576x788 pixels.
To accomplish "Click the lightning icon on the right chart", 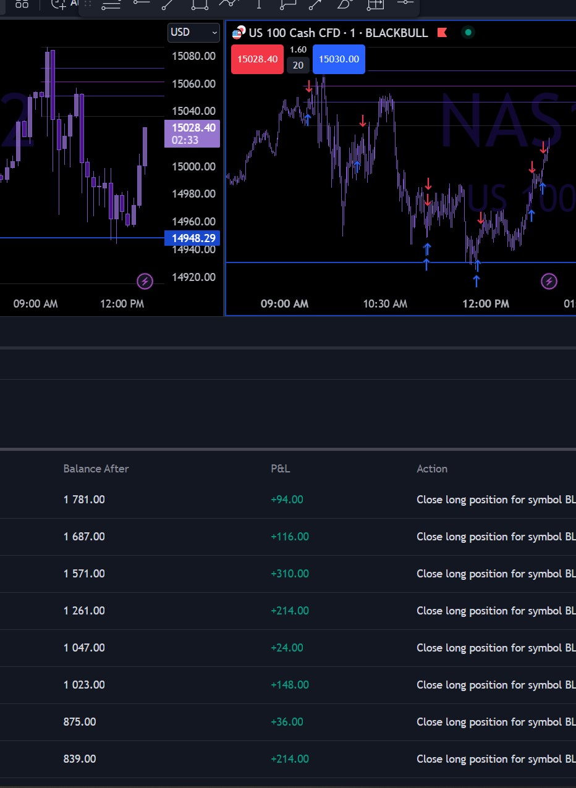I will click(549, 282).
